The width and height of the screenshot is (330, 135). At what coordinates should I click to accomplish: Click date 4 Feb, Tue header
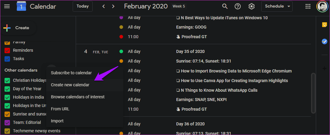coord(96,52)
